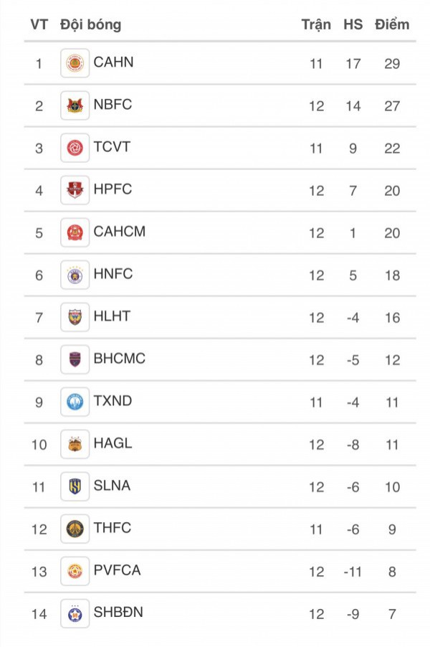Select the Trận column header
The image size is (430, 647).
tap(316, 24)
